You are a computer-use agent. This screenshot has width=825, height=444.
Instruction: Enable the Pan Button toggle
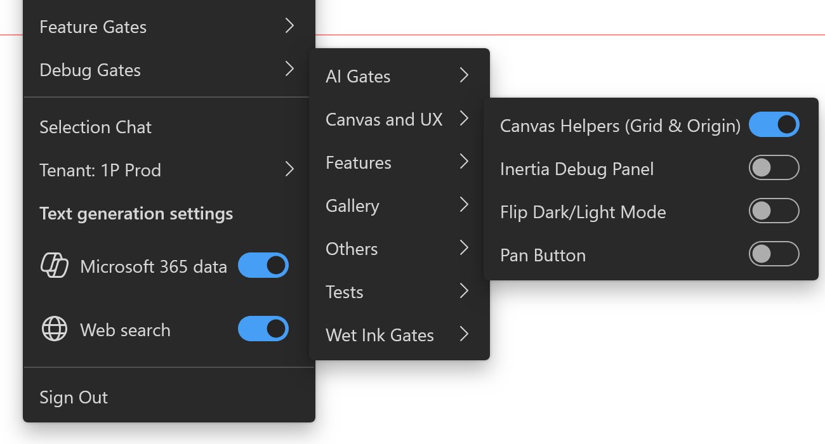[774, 254]
